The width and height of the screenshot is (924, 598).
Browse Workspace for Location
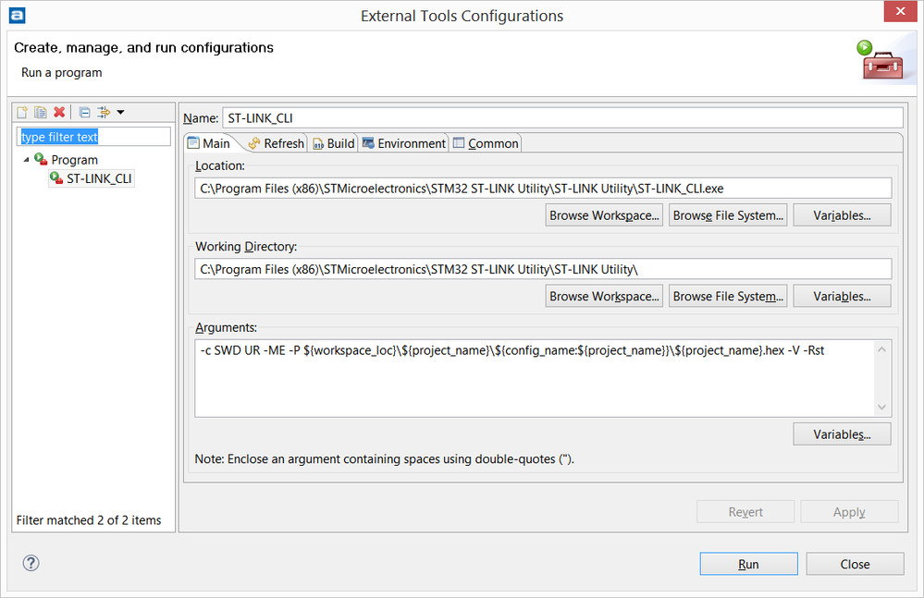(x=604, y=215)
